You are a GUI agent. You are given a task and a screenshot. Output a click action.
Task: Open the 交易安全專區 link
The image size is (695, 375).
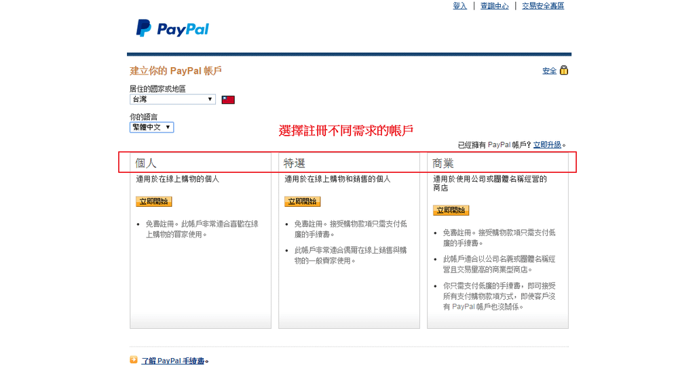pos(543,5)
